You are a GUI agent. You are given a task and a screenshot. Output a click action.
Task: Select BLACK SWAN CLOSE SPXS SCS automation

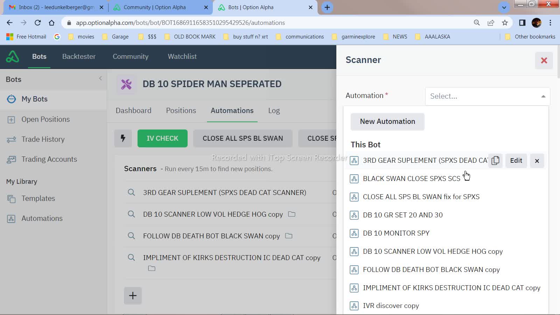411,178
